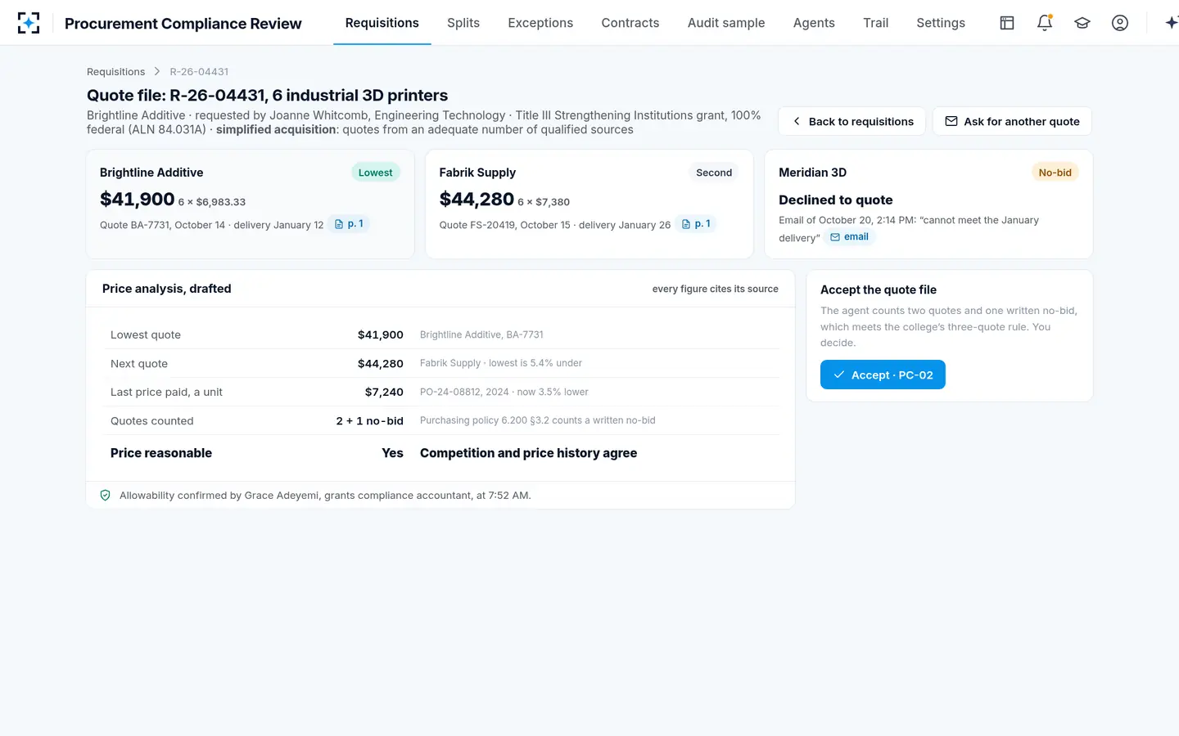Click the Brightline Additive, BA-7731 citation
Screen dimensions: 1179x736
tap(481, 334)
